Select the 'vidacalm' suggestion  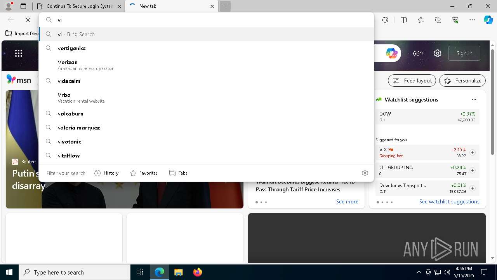(x=206, y=81)
